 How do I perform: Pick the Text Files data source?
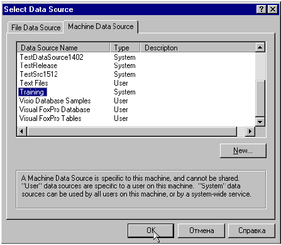[34, 83]
